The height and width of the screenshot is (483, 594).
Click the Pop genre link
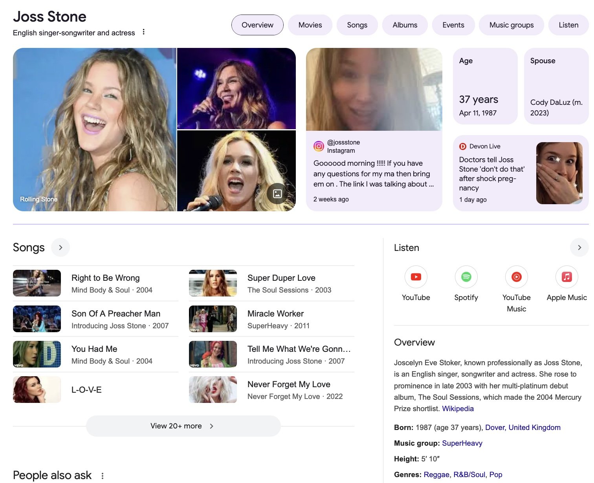(x=496, y=475)
